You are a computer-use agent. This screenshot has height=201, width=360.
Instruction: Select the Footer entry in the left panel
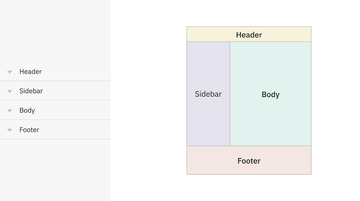pos(29,130)
